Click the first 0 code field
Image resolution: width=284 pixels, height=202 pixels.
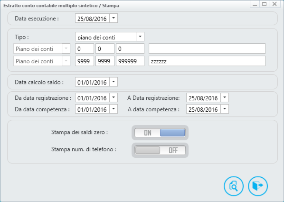(85, 48)
